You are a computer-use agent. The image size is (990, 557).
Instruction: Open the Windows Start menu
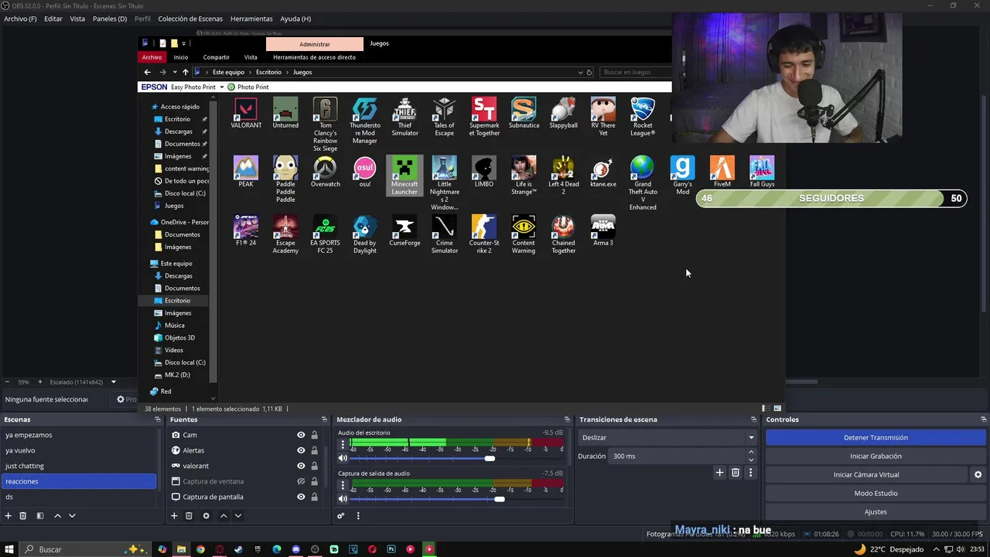[9, 549]
